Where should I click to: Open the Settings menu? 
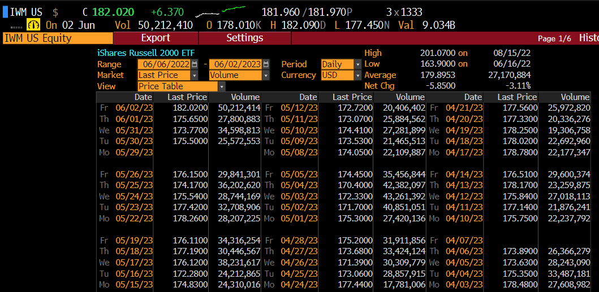245,38
